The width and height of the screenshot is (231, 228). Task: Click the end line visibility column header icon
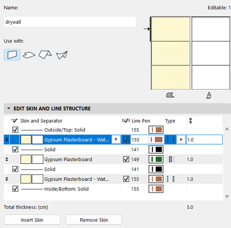pos(126,121)
